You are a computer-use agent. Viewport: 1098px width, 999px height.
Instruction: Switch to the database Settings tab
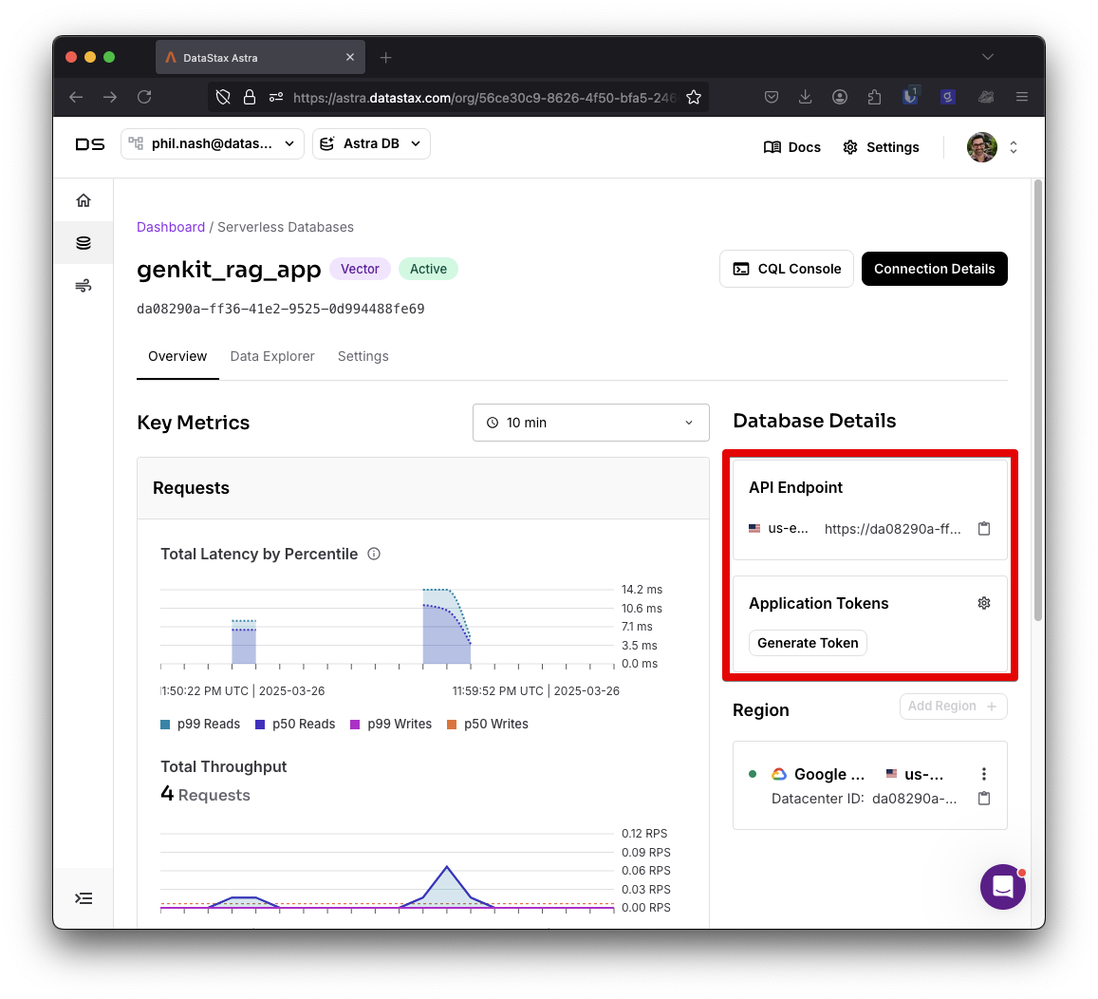coord(363,357)
